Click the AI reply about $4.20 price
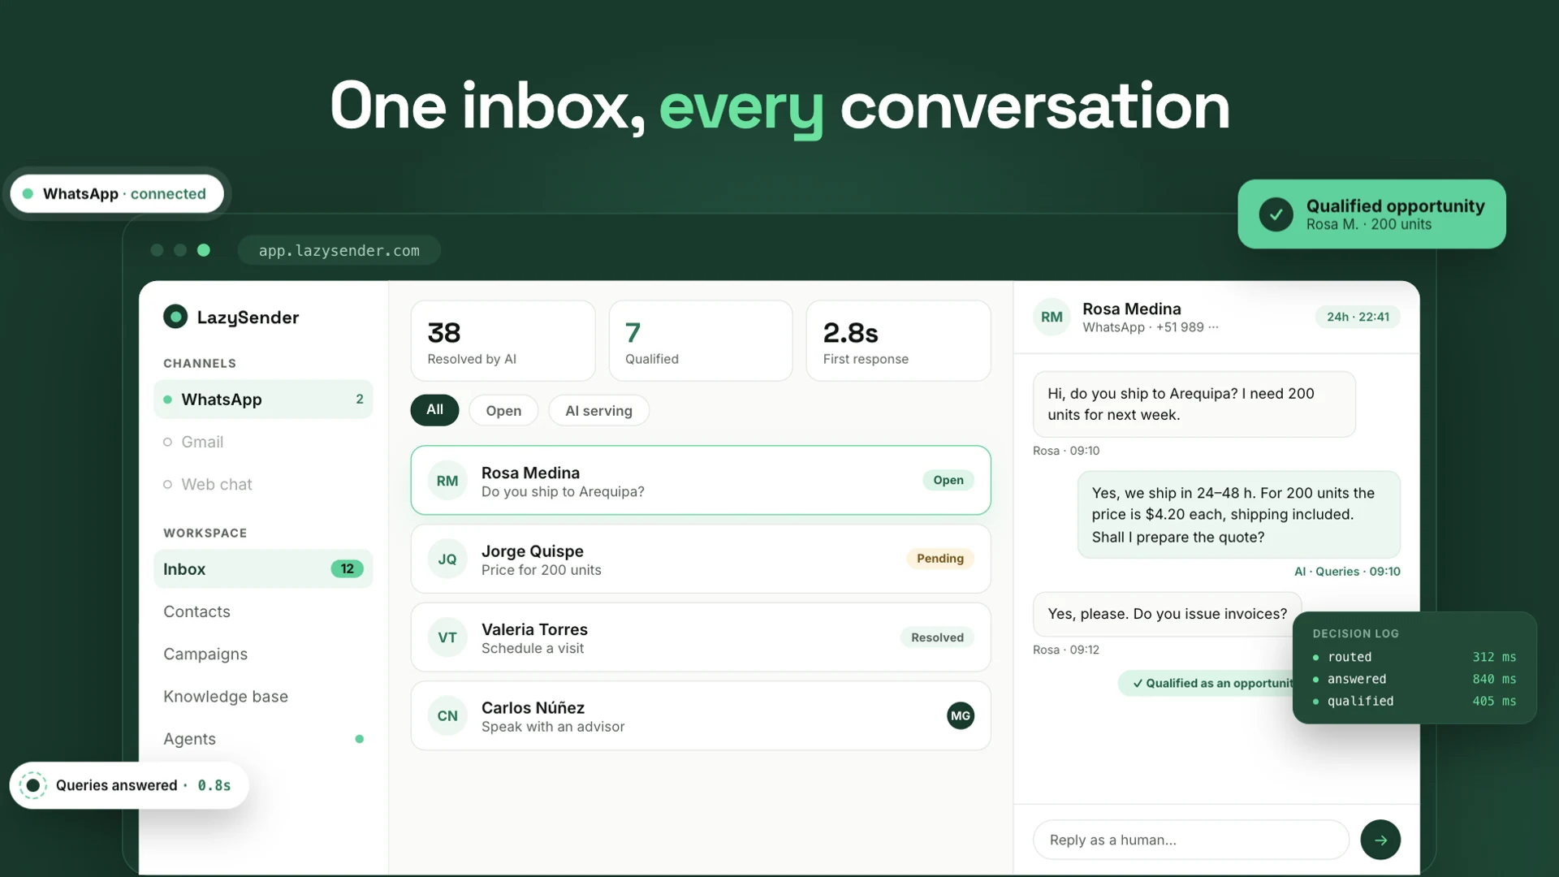 [x=1239, y=515]
